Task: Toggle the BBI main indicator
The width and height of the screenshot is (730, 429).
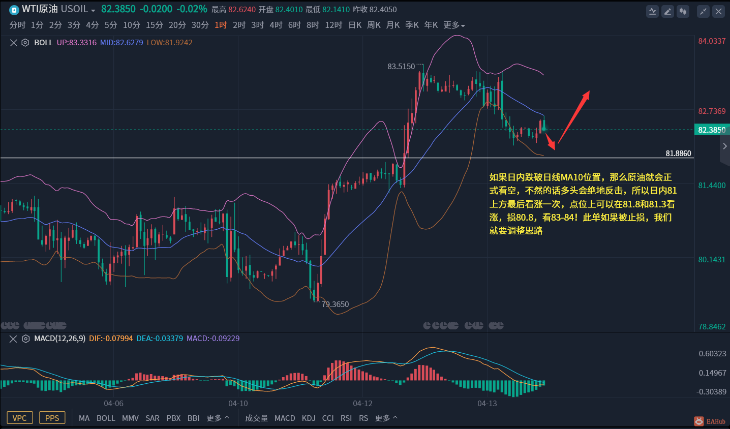Action: tap(193, 418)
